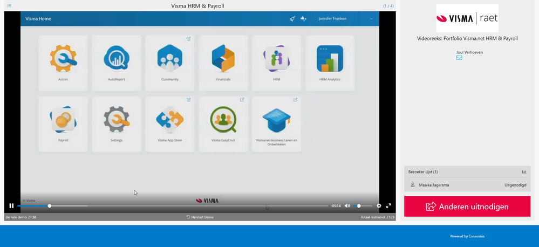Image resolution: width=539 pixels, height=247 pixels.
Task: Click the Visma Home title
Action: (38, 18)
